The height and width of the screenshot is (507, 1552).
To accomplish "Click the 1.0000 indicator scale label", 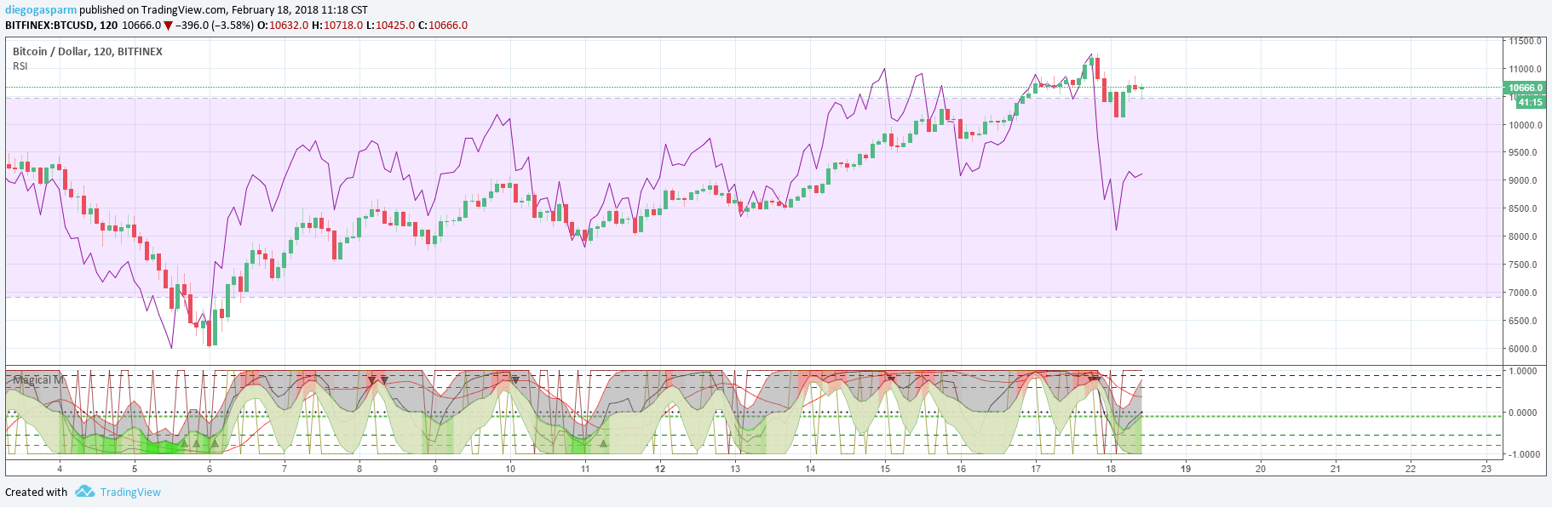I will tap(1523, 371).
